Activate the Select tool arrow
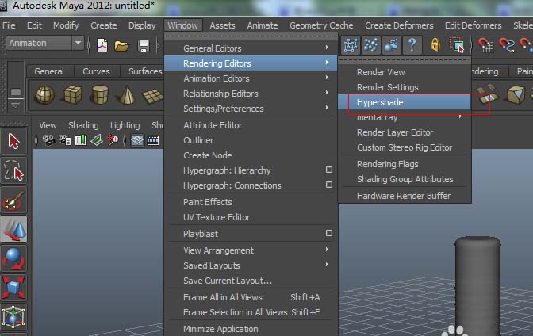533x336 pixels. 13,141
